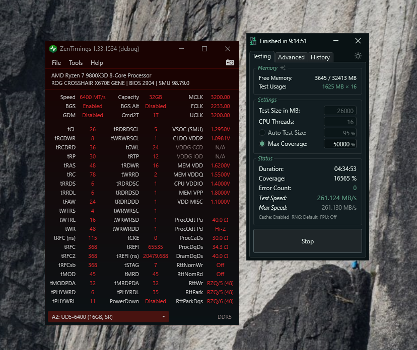Switch to the Advanced tab
The height and width of the screenshot is (350, 417).
click(291, 57)
